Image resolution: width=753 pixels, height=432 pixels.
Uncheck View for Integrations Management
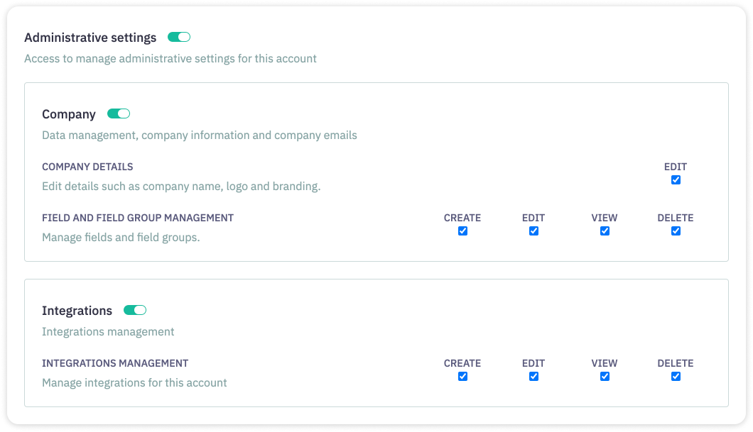[x=605, y=377]
